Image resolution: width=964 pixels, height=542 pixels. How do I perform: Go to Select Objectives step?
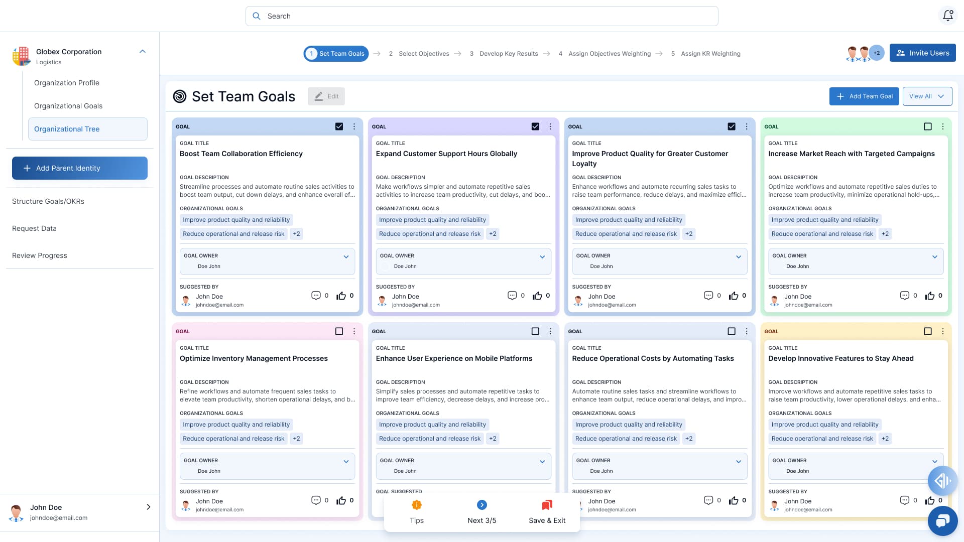pos(419,54)
